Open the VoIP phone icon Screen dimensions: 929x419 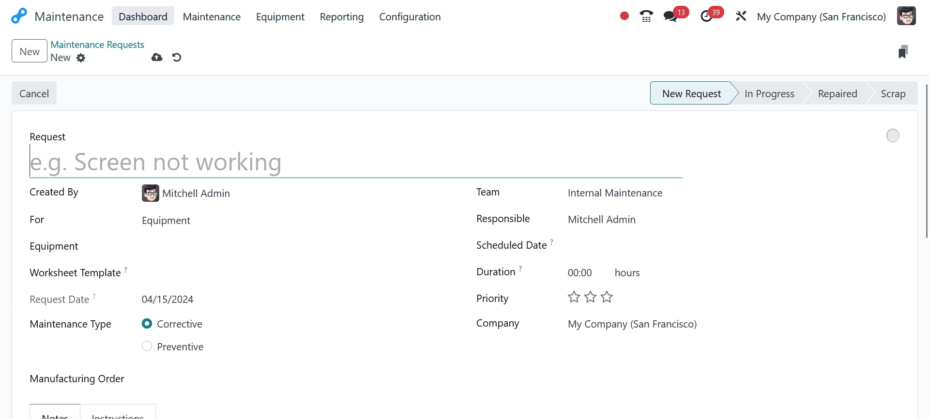(646, 16)
